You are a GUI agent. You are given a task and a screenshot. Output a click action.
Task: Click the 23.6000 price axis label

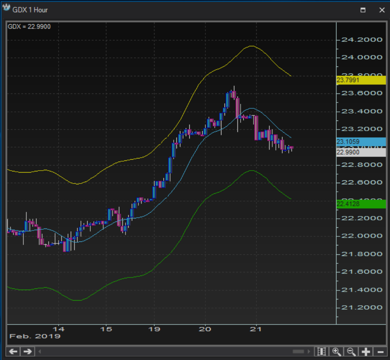tap(362, 93)
